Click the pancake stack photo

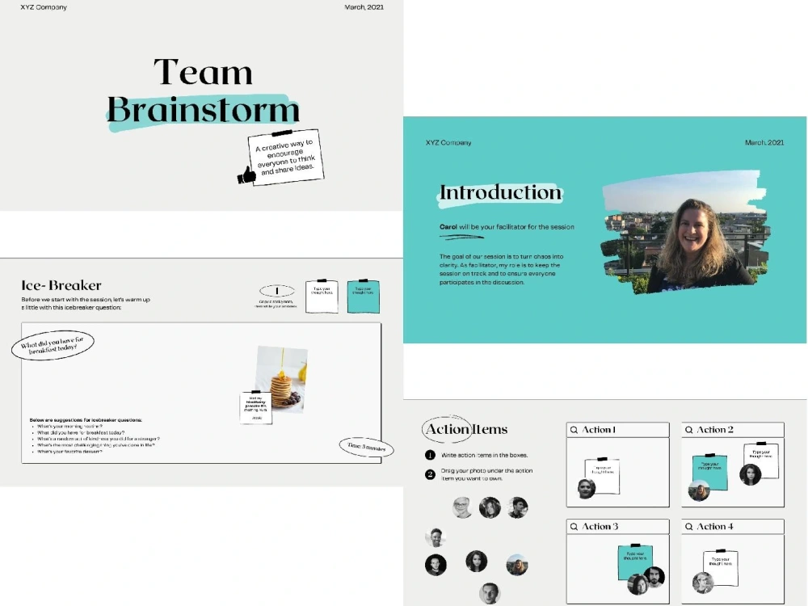[x=282, y=379]
